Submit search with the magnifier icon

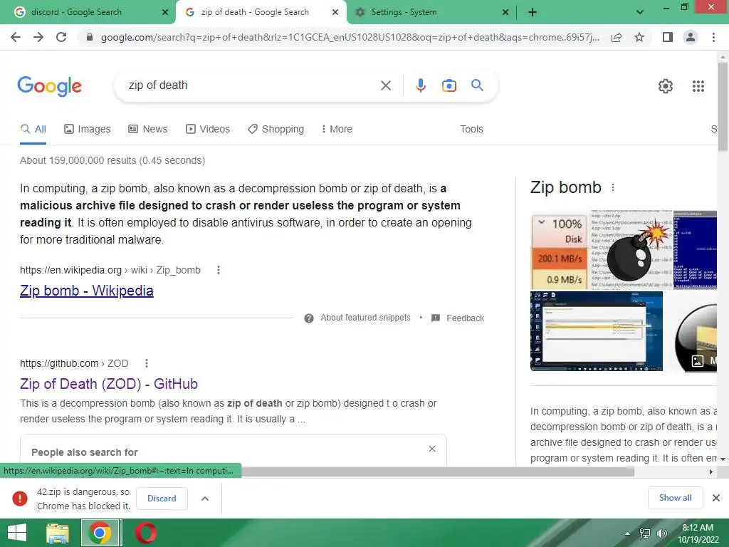(477, 85)
